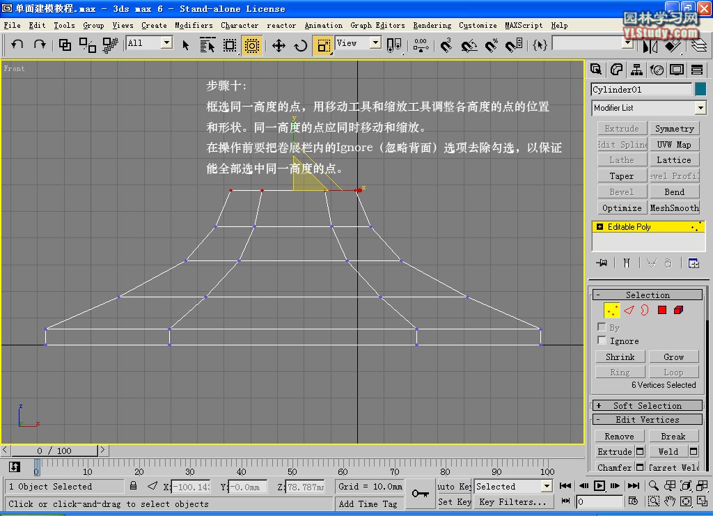The height and width of the screenshot is (516, 713).
Task: Choose the Bind to Space Warp tool
Action: (109, 45)
